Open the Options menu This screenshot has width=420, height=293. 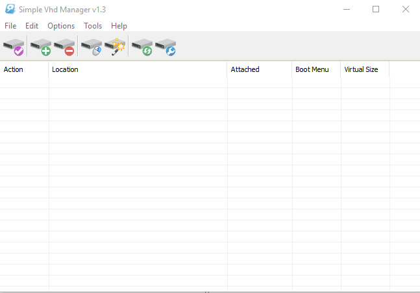(x=61, y=26)
